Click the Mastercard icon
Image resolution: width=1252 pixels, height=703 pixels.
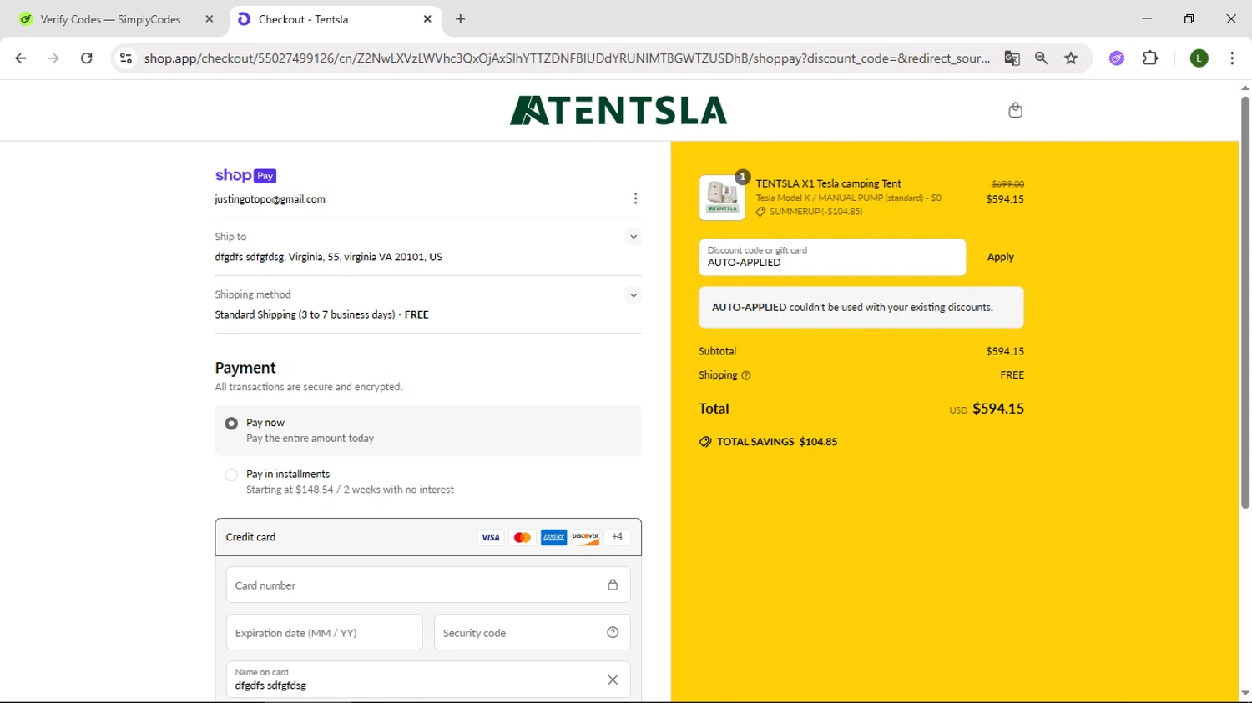pyautogui.click(x=522, y=537)
